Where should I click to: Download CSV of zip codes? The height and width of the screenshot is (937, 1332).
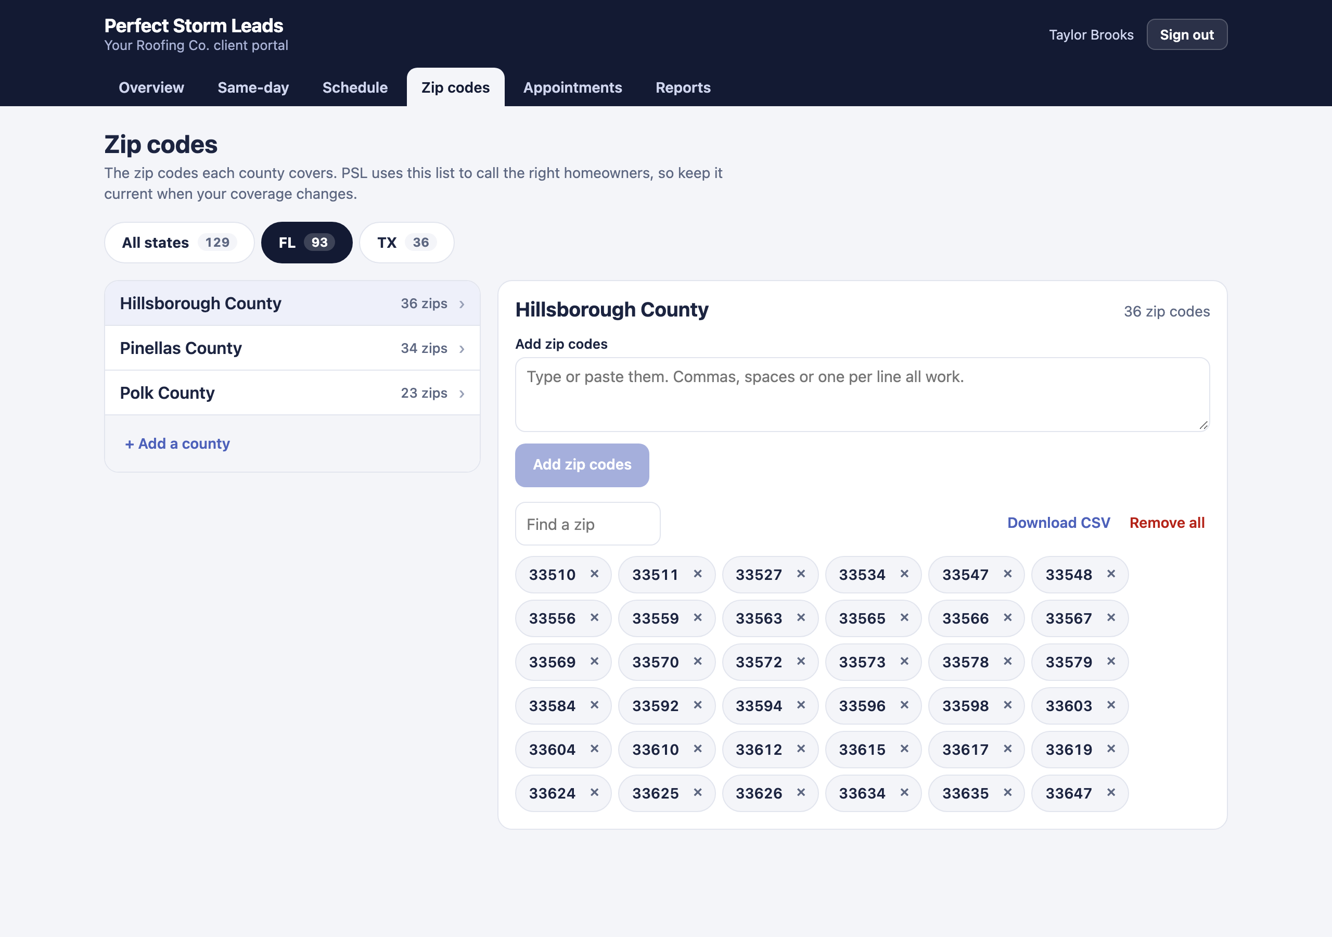tap(1058, 523)
